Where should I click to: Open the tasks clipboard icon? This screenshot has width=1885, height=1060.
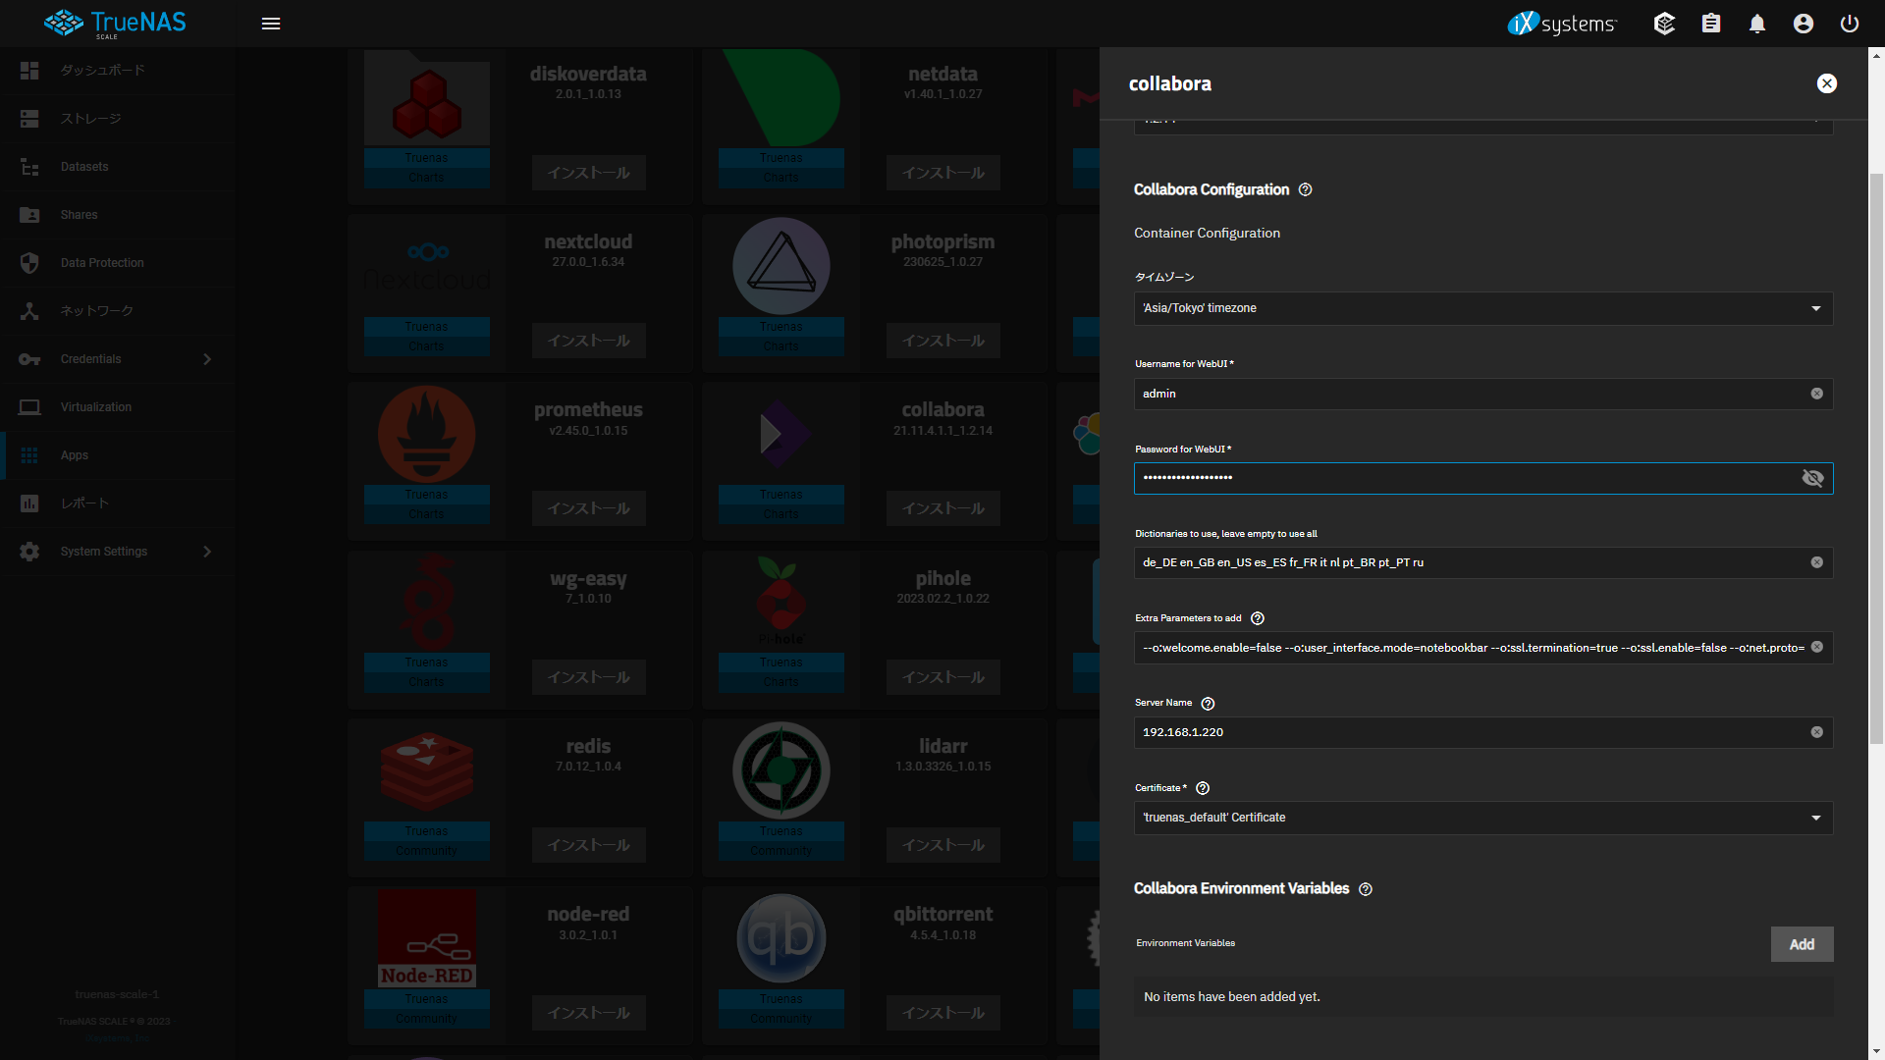pyautogui.click(x=1711, y=24)
